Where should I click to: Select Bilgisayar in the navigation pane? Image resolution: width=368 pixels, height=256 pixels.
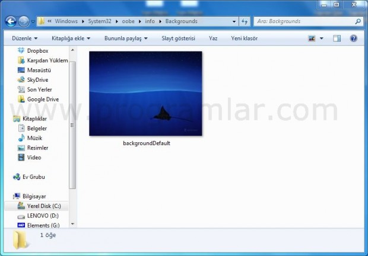click(29, 196)
